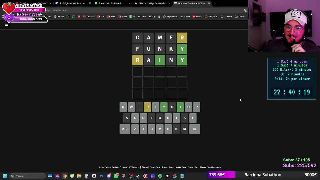Tap the yellow R key on Wordle keyboard
Screen dimensions: 320x180
click(148, 107)
